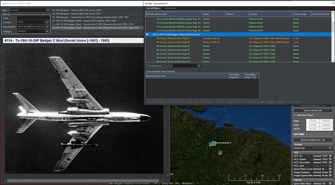Viewport: 335px width, 185px height.
Task: Open the Doctrine Window button
Action: pyautogui.click(x=313, y=140)
